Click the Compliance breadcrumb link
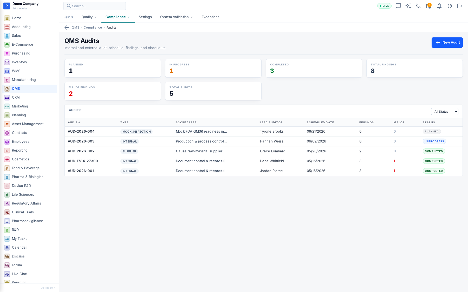The width and height of the screenshot is (468, 292). (x=93, y=28)
